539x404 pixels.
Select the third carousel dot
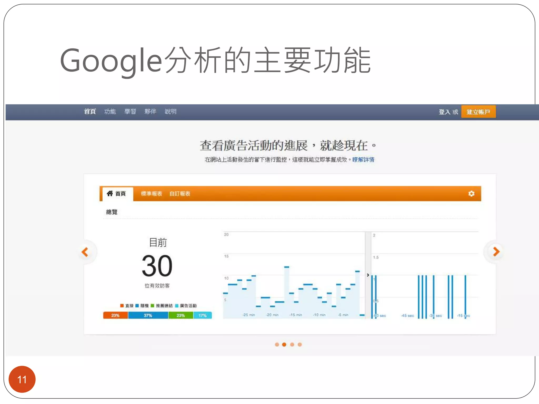pyautogui.click(x=292, y=345)
